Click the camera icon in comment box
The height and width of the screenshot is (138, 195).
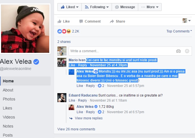click(178, 51)
